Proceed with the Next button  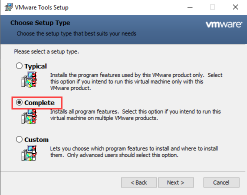[176, 182]
